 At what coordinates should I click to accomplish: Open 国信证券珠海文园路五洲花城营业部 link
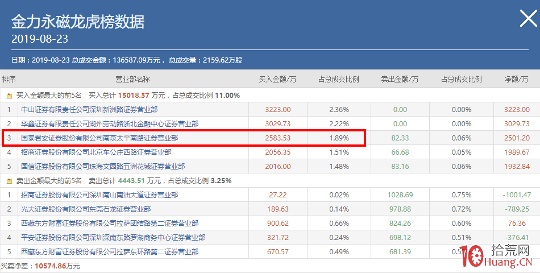pos(103,167)
